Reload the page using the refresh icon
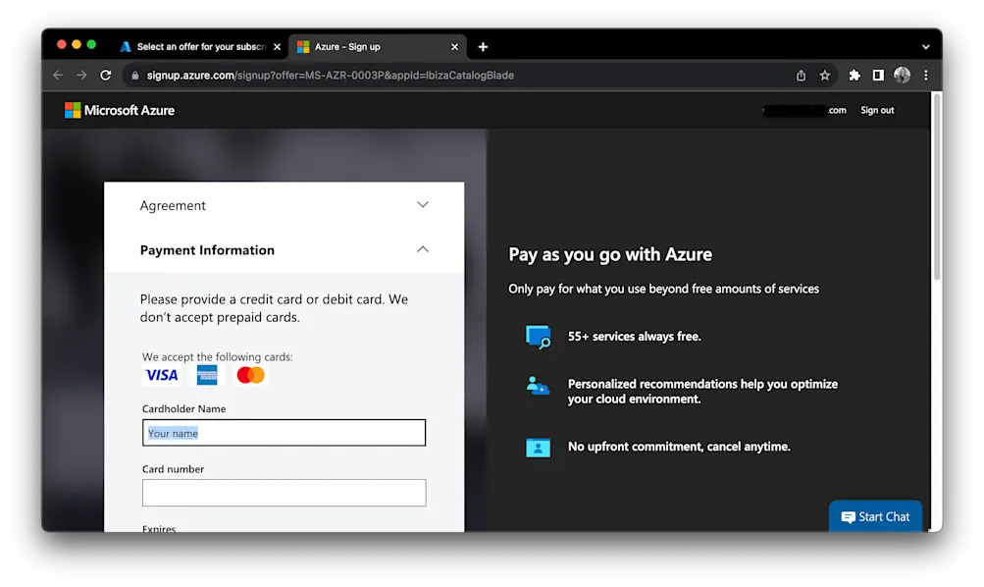Screen dimensions: 984x587 (x=105, y=75)
